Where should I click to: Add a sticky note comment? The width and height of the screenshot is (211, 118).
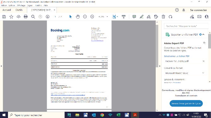pyautogui.click(x=134, y=17)
